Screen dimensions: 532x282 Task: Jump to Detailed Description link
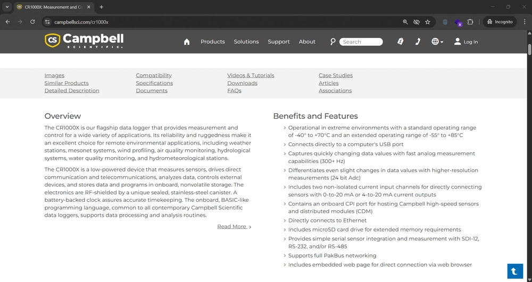pos(72,91)
